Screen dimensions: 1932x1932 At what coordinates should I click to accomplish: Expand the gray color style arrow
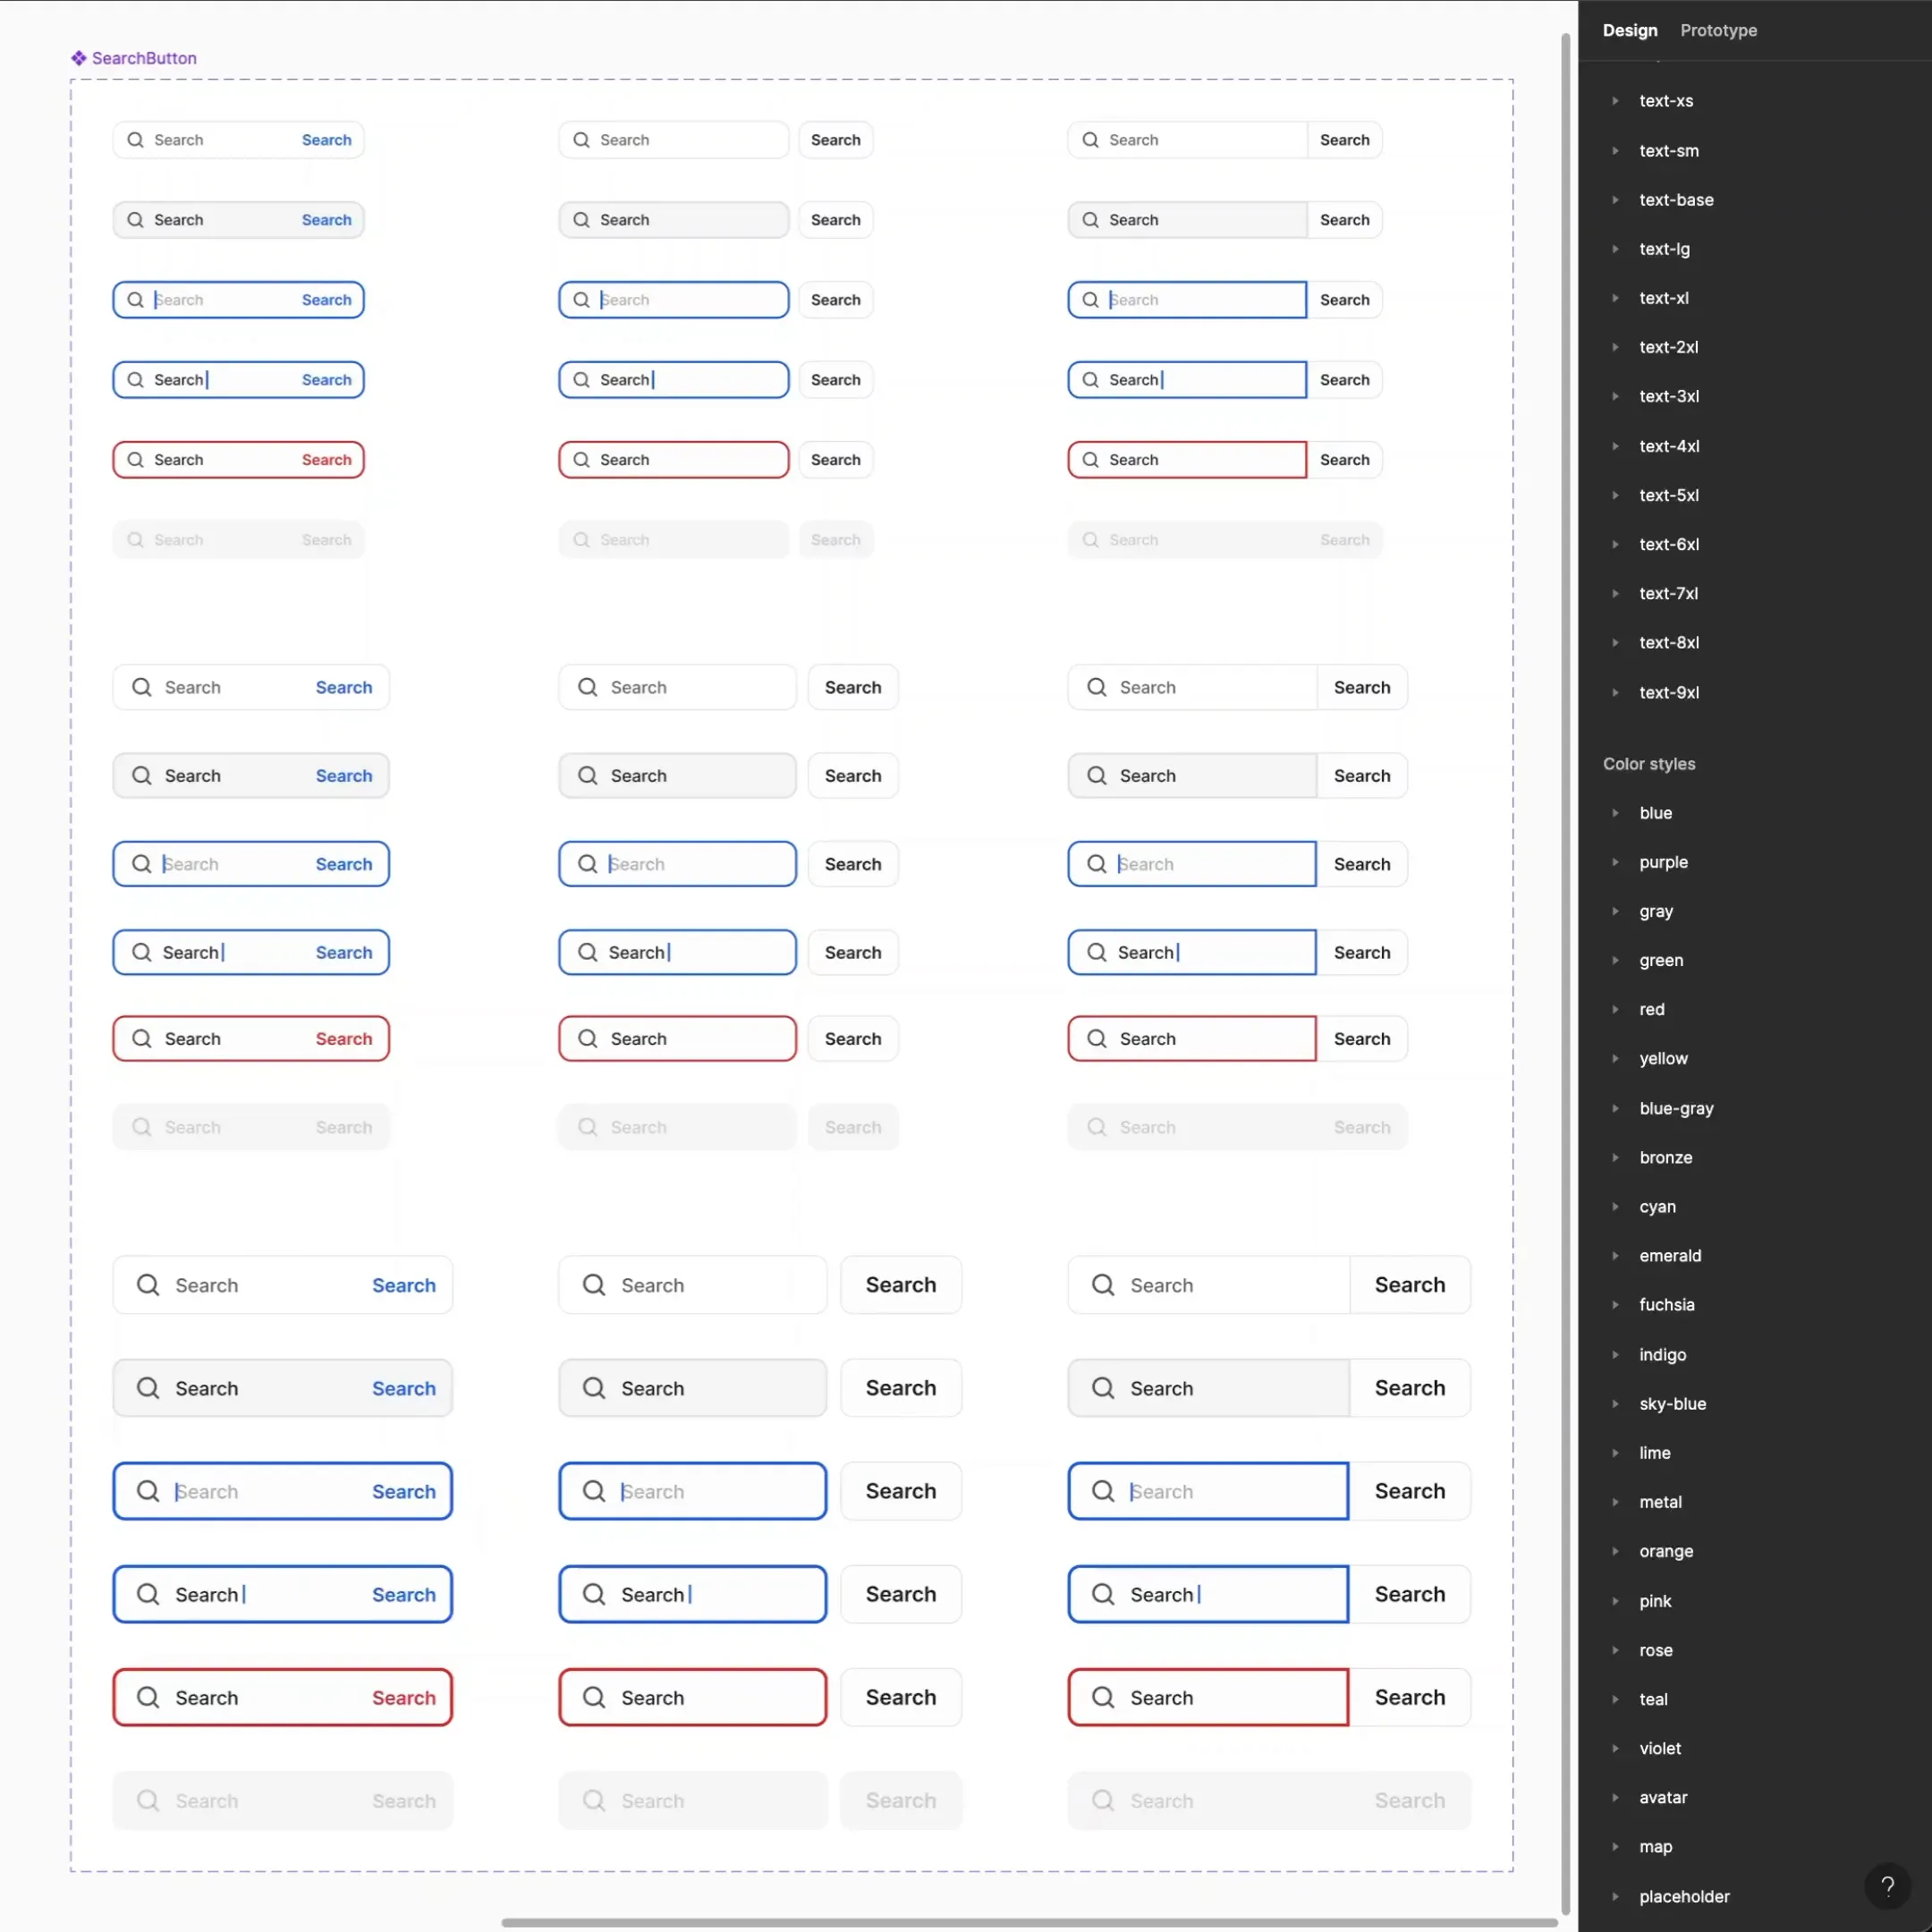click(1615, 911)
